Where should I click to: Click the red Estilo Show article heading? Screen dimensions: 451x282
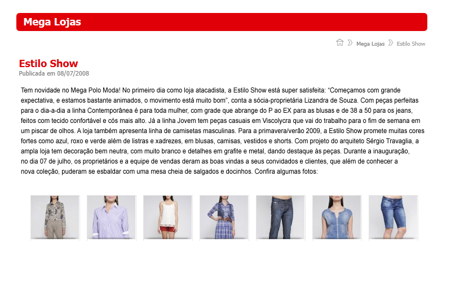pos(48,63)
